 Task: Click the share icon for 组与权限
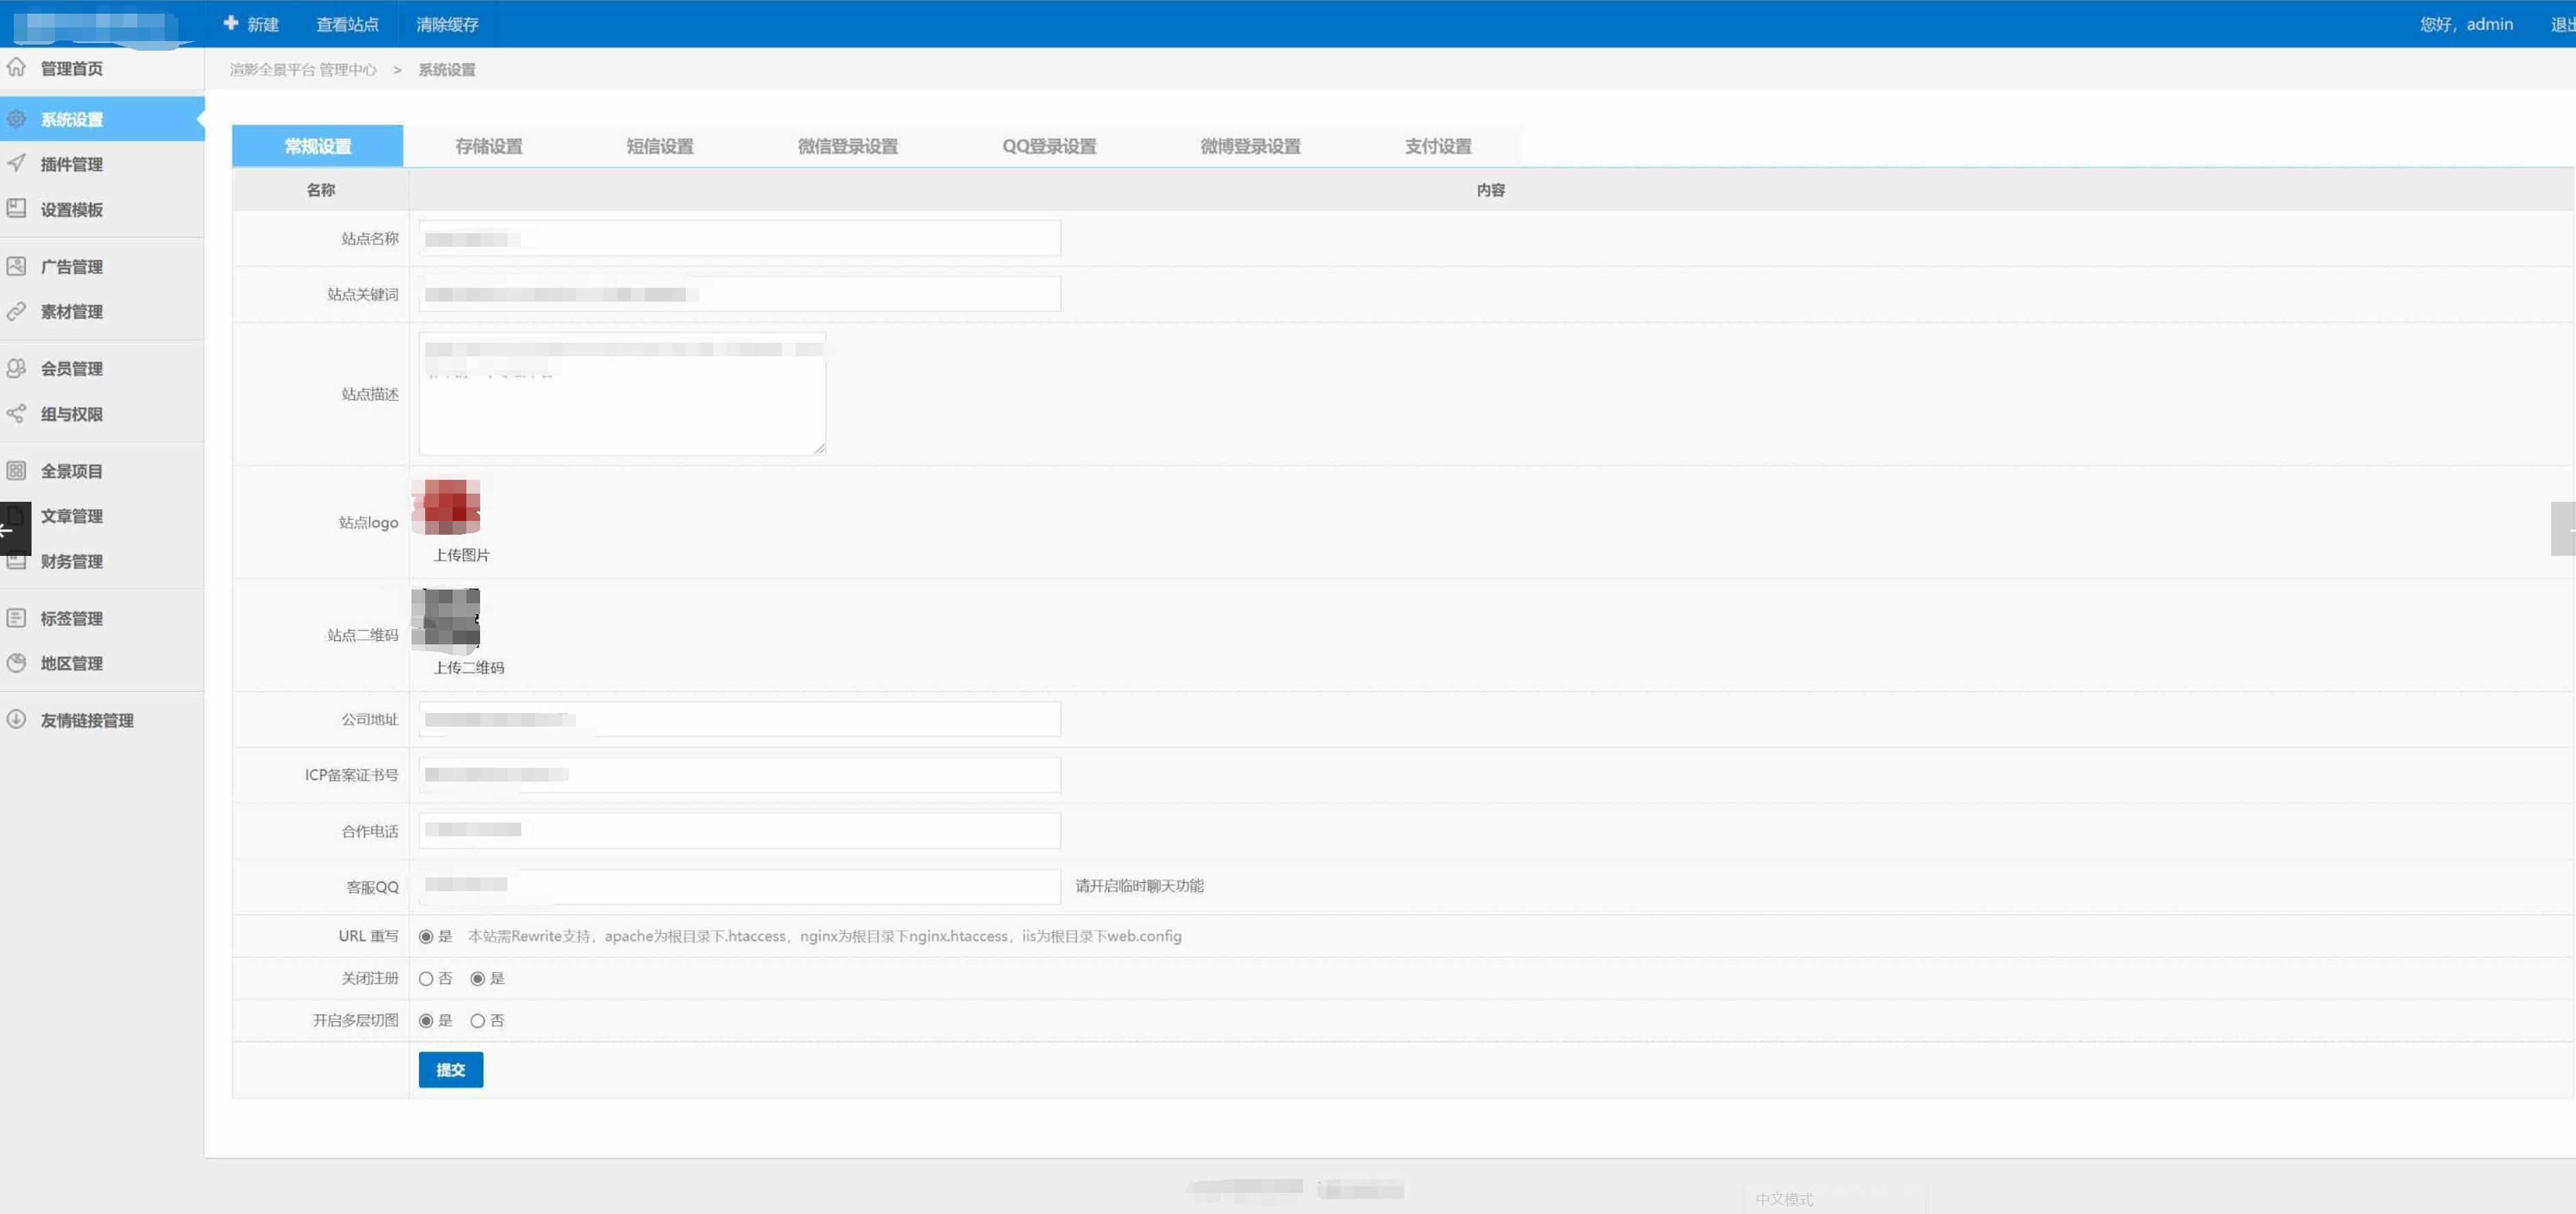[x=16, y=413]
